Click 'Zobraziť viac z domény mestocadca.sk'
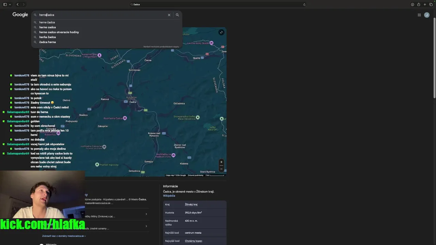Screen dimensions: 436x245 click(64, 236)
